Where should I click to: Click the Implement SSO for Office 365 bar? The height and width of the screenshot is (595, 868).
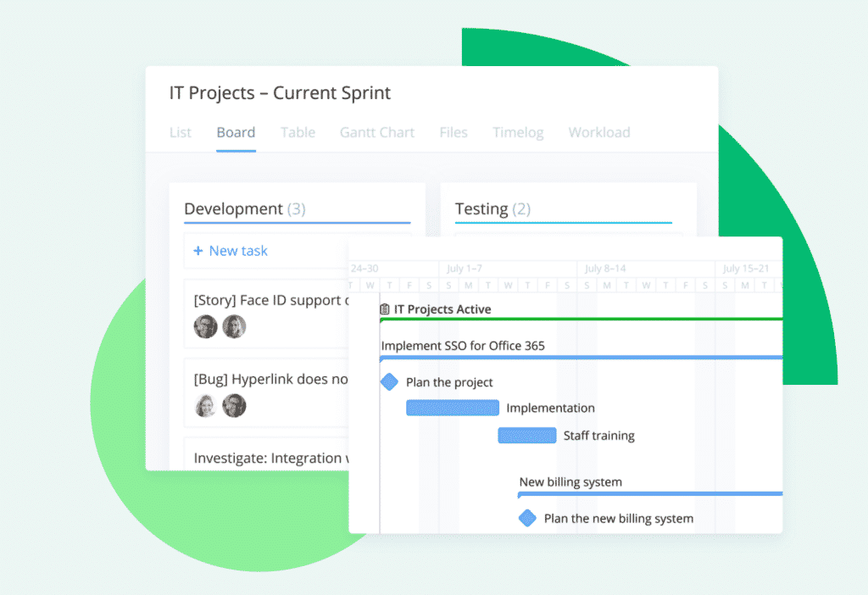[x=581, y=359]
